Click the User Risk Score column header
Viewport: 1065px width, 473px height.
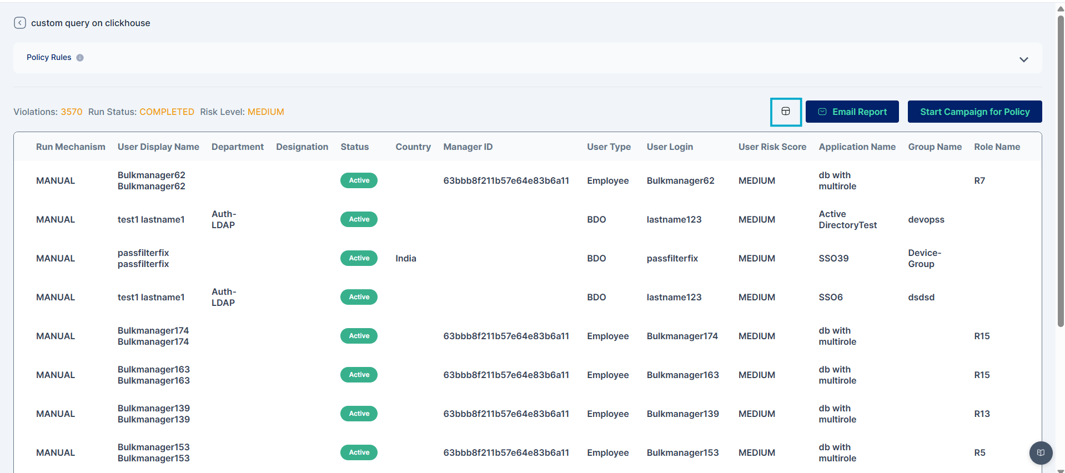(x=772, y=147)
